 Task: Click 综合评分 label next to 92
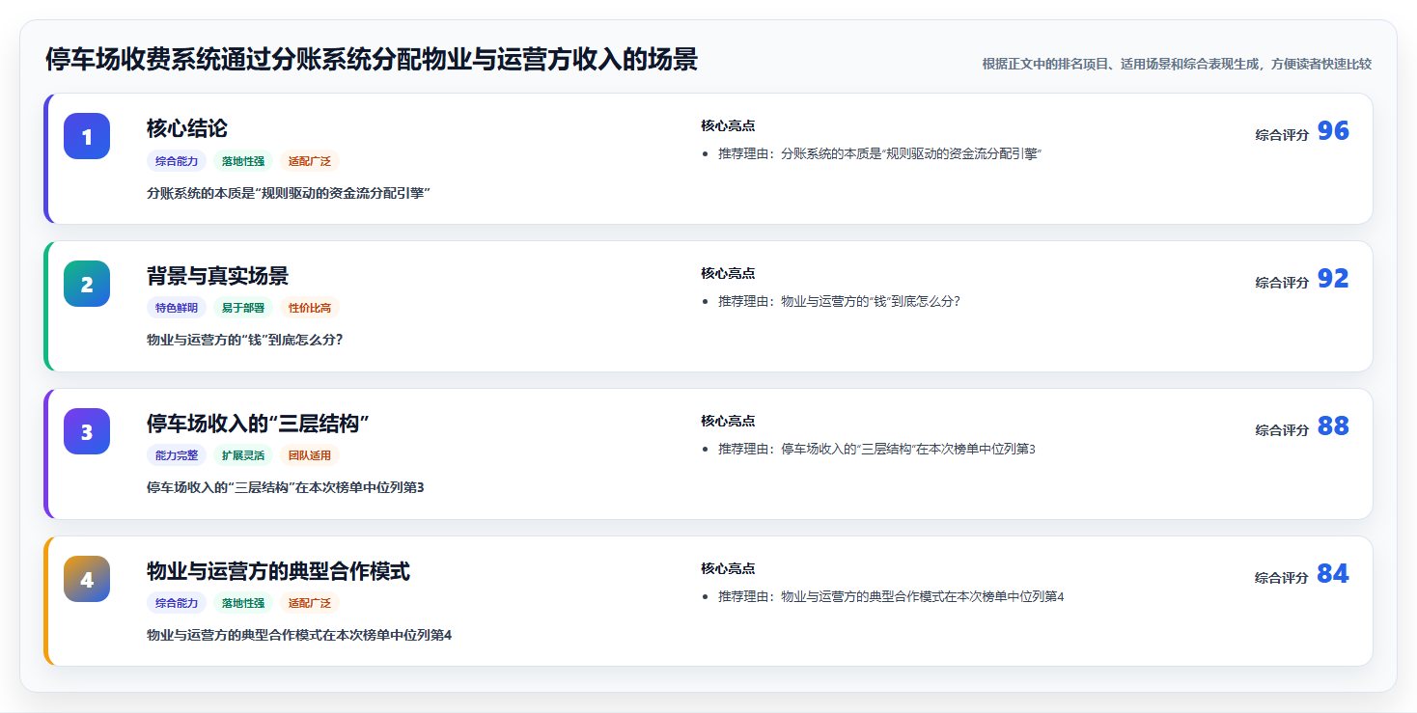1282,283
